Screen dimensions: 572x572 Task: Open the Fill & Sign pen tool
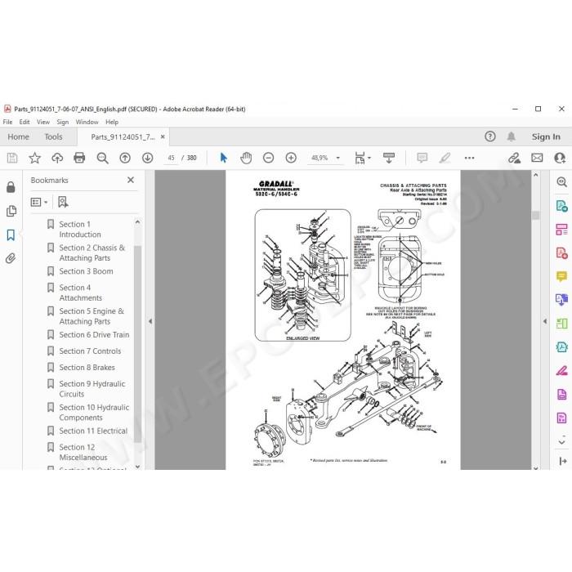point(562,371)
